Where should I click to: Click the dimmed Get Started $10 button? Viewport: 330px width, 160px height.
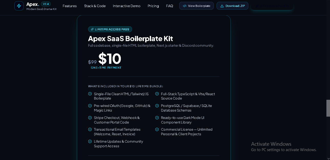click(272, 6)
